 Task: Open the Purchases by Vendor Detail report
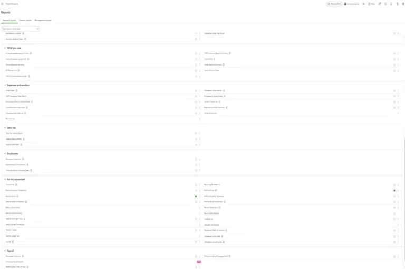click(x=213, y=96)
